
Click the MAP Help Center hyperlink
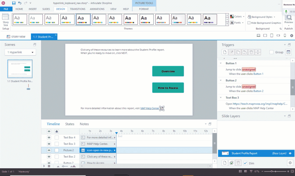[x=150, y=108]
